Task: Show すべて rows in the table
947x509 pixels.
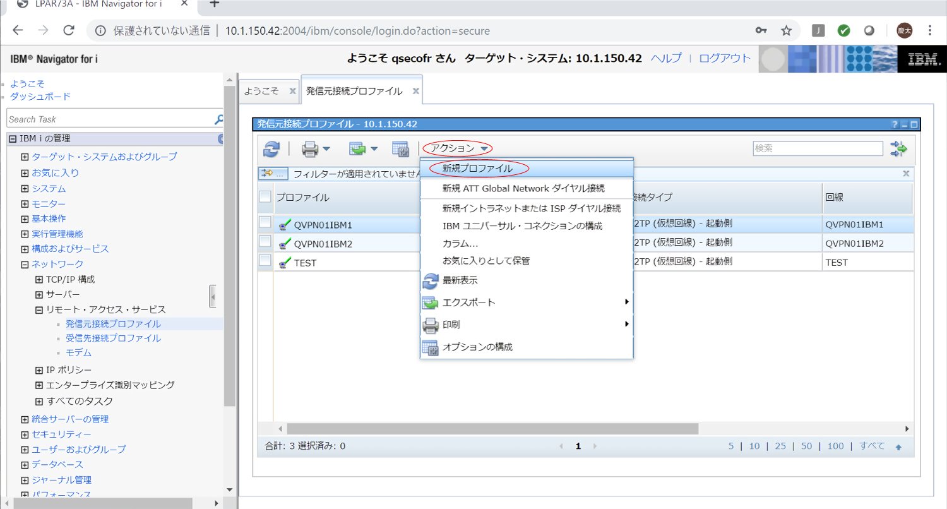Action: (872, 446)
